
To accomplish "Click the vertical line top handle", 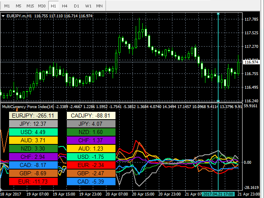I will 218,14.
